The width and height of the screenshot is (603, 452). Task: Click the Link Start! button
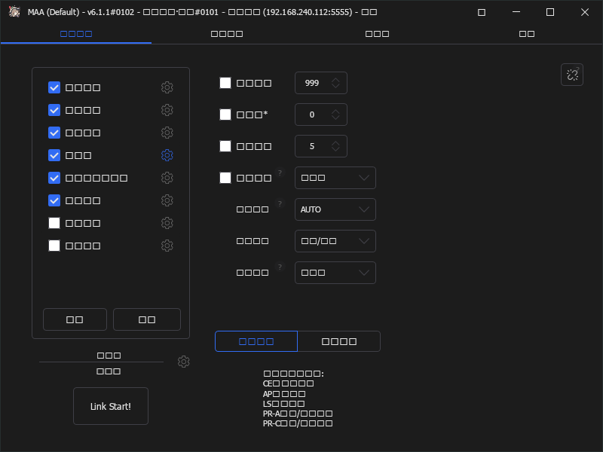point(111,406)
